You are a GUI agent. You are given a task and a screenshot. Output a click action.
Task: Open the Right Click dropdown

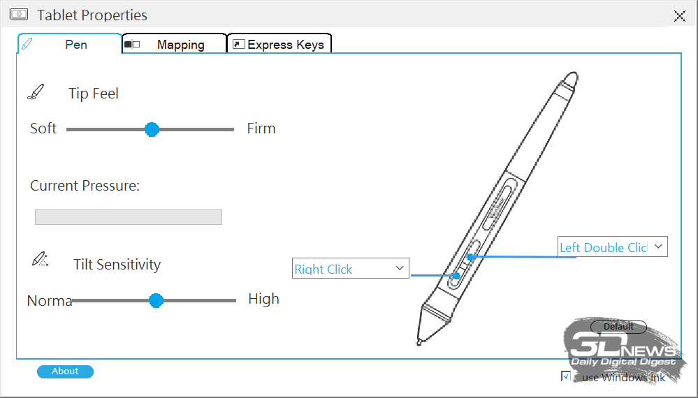pyautogui.click(x=350, y=268)
